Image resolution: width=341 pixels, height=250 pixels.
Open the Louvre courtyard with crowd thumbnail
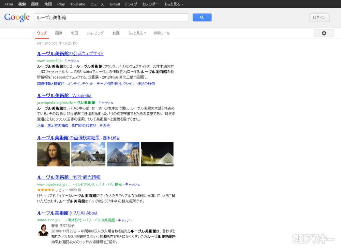[88, 154]
